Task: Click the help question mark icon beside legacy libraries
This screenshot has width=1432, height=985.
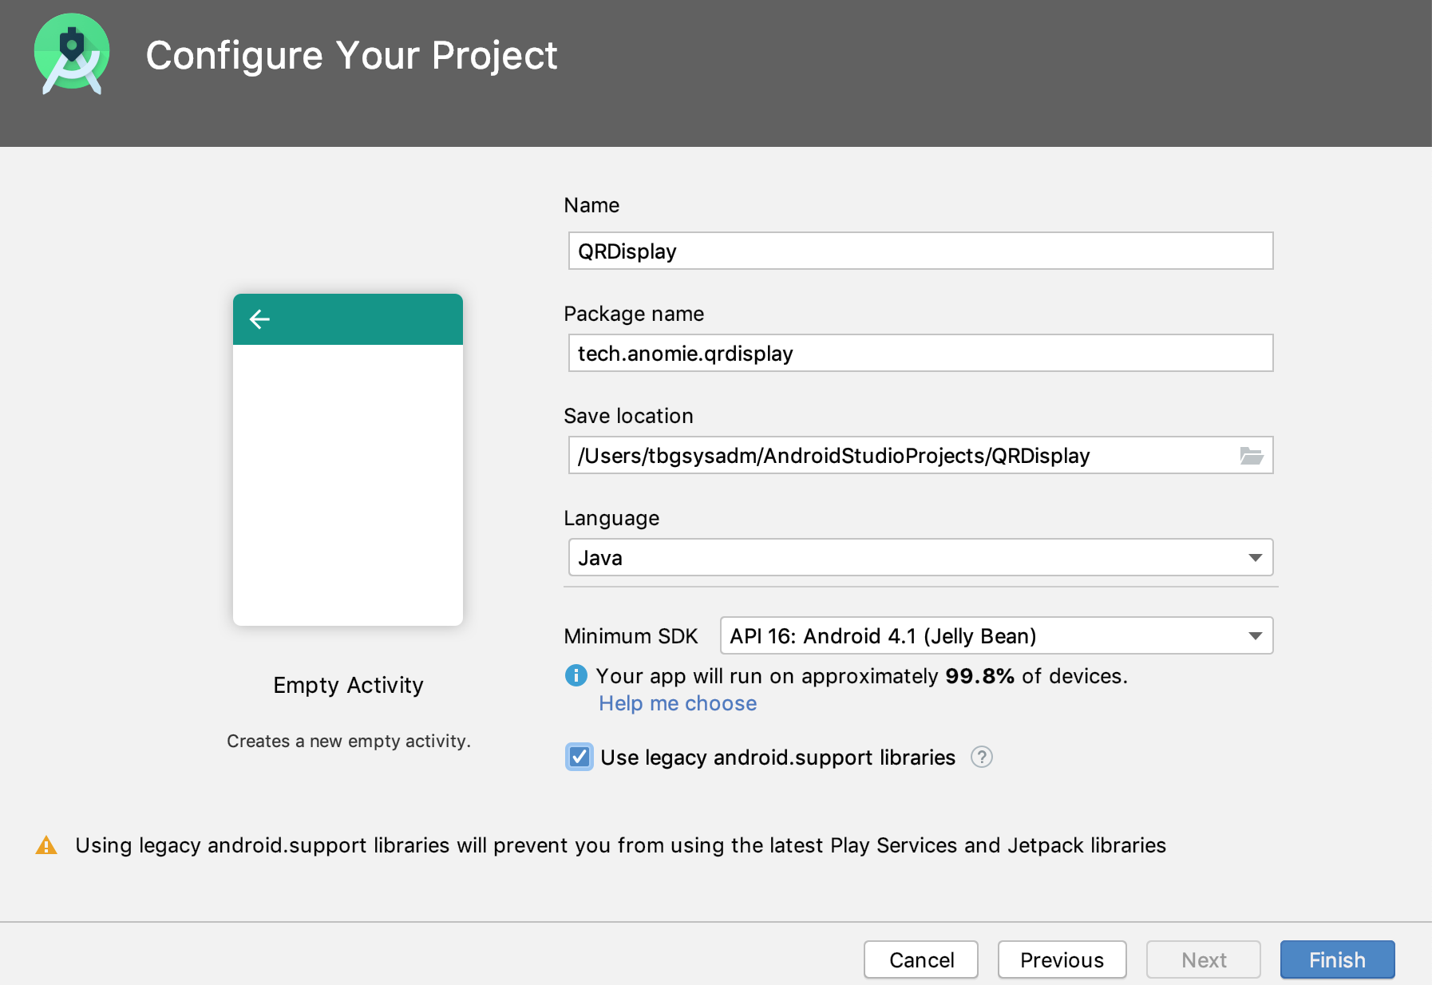Action: (x=981, y=757)
